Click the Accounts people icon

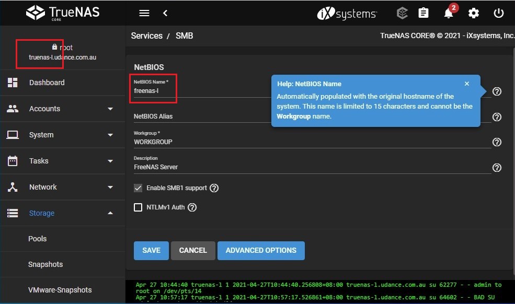coord(13,109)
